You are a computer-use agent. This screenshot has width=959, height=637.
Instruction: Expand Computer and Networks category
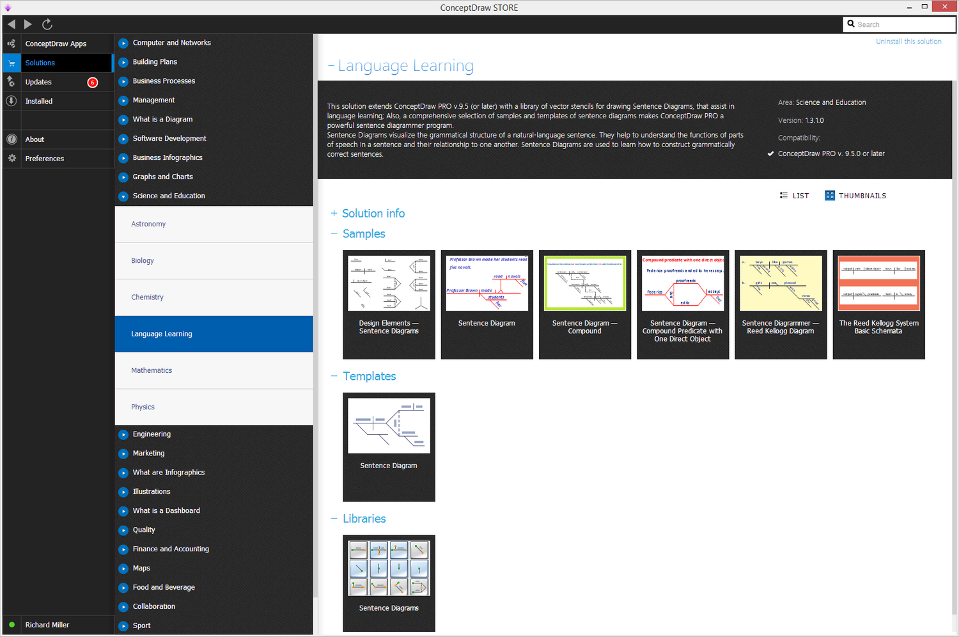tap(123, 43)
